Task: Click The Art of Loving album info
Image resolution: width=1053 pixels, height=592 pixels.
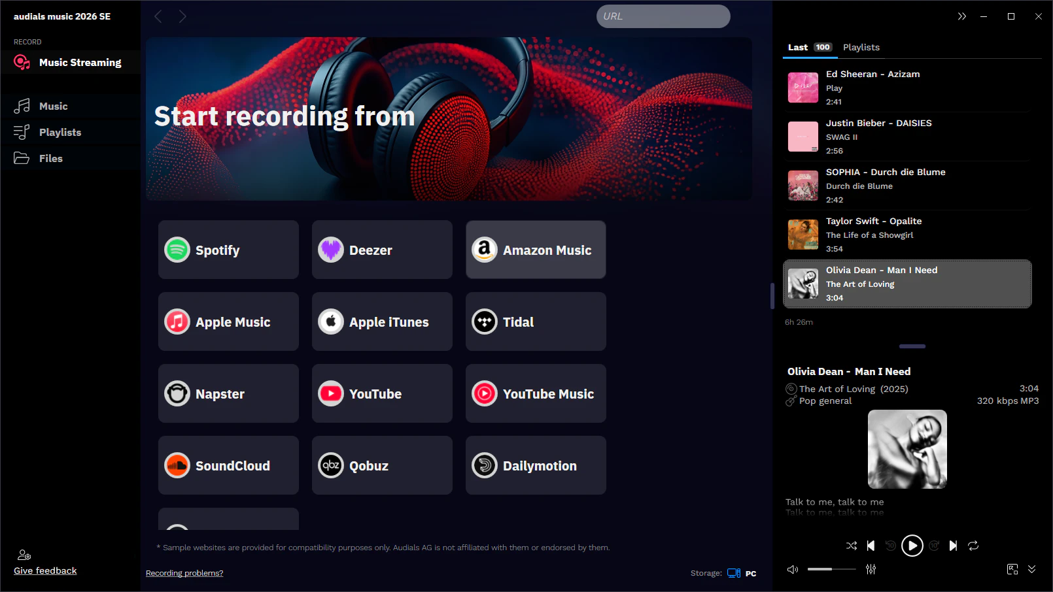Action: click(x=854, y=389)
